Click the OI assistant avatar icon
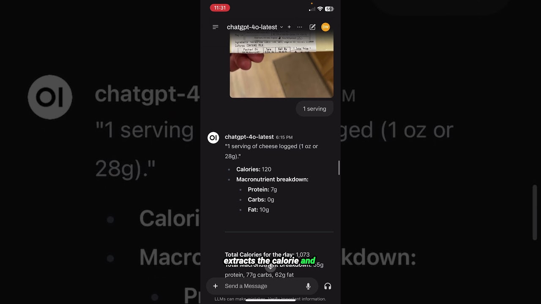This screenshot has width=541, height=304. click(213, 138)
